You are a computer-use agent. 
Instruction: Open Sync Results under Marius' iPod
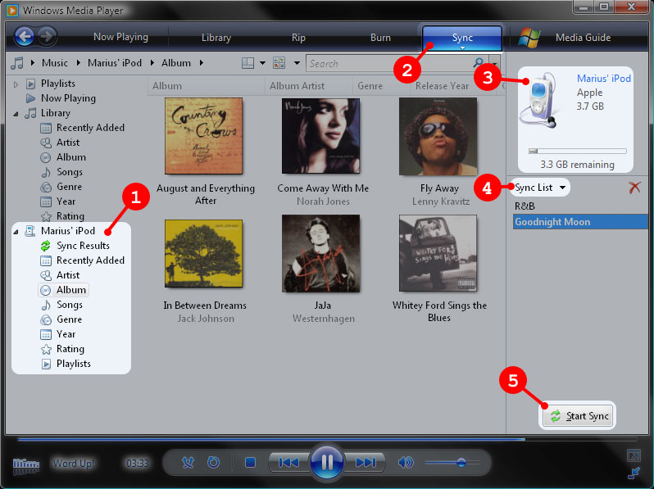pyautogui.click(x=83, y=246)
